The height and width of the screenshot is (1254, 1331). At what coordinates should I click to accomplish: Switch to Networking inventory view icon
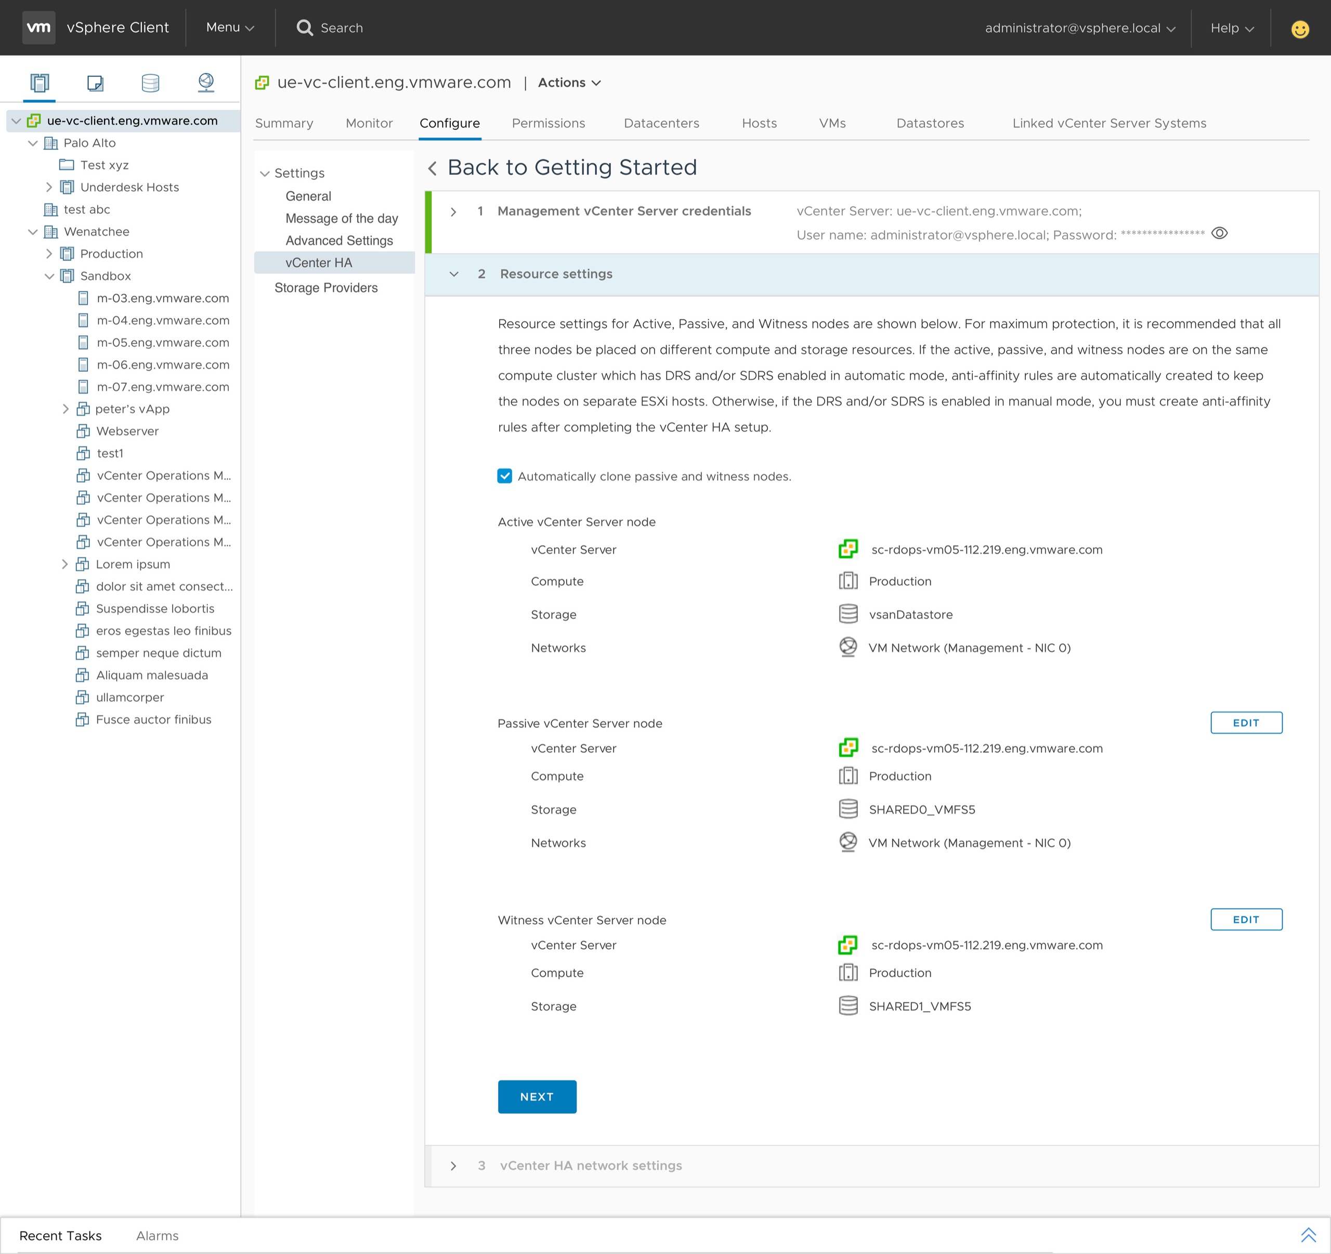206,82
